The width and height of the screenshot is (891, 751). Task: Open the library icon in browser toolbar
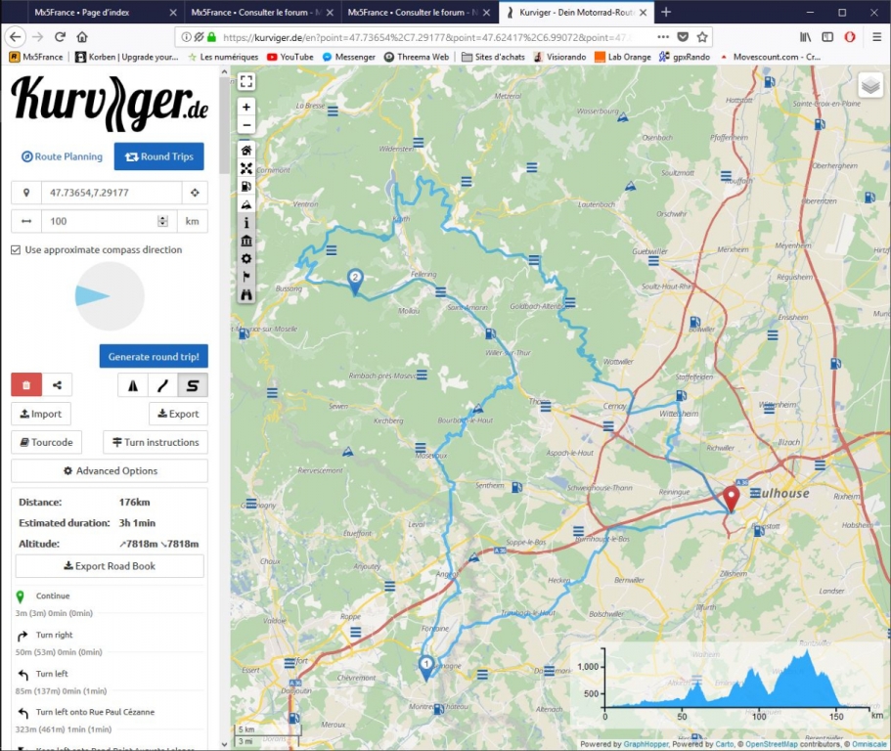(x=805, y=37)
